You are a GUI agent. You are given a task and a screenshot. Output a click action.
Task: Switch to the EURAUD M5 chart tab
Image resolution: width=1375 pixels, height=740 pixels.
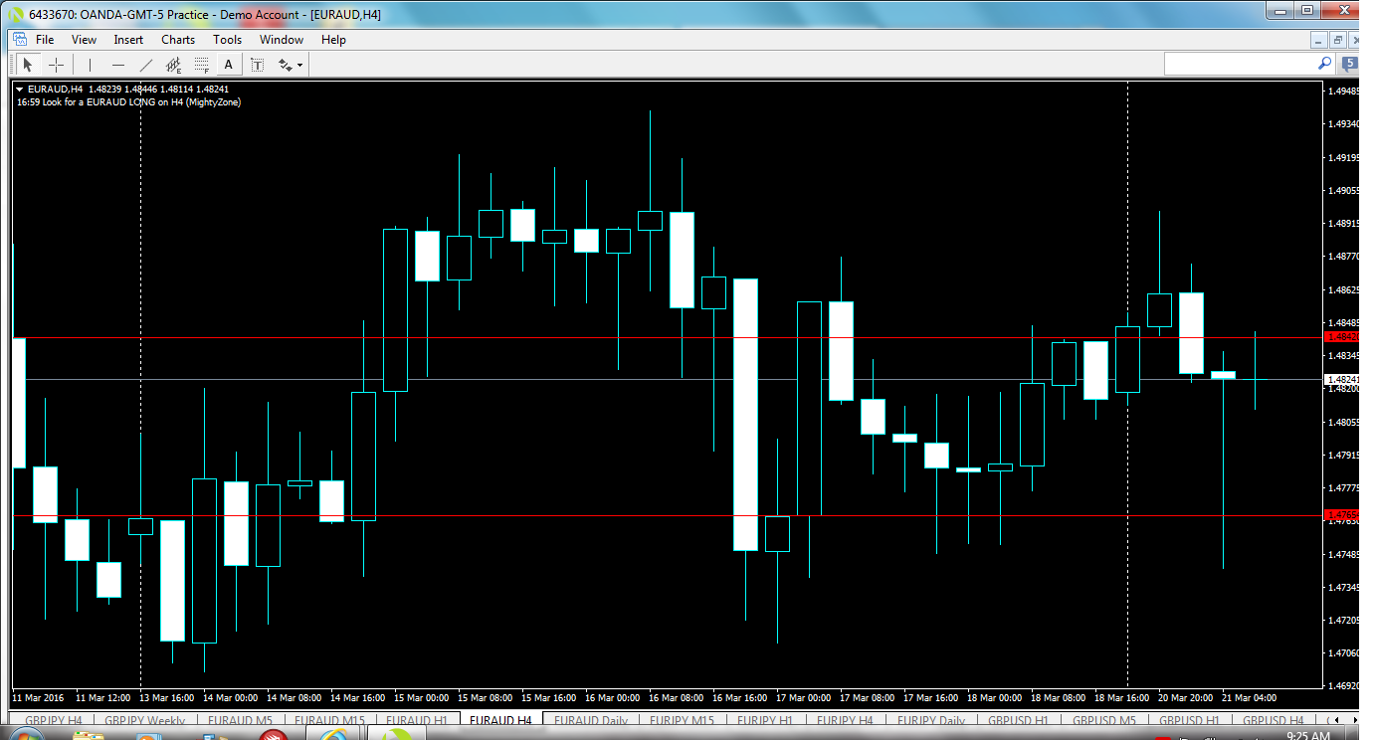(x=242, y=720)
